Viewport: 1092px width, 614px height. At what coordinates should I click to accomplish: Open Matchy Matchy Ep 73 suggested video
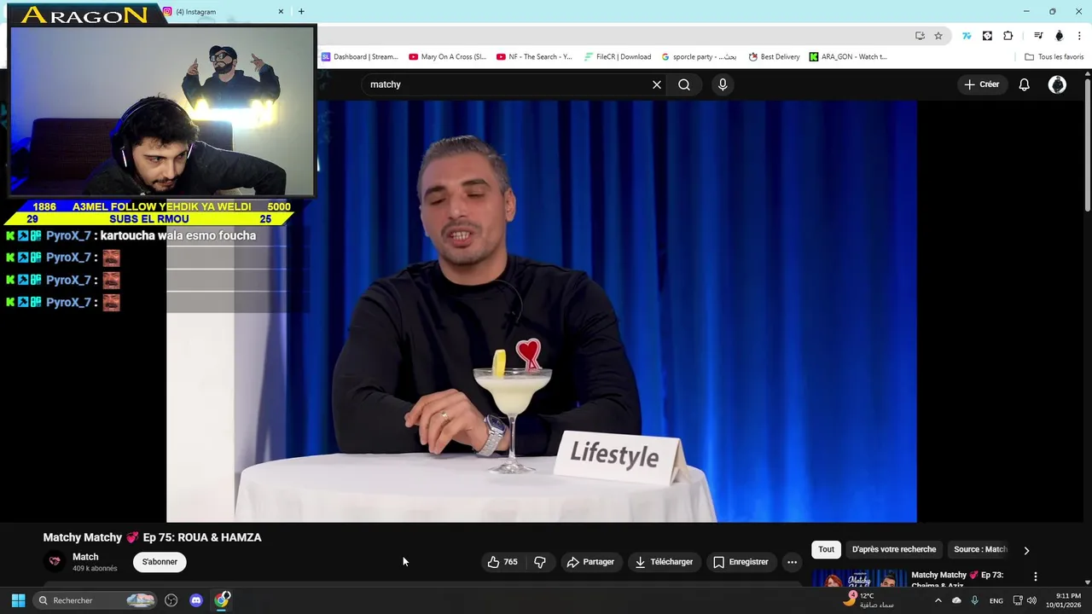pos(957,579)
